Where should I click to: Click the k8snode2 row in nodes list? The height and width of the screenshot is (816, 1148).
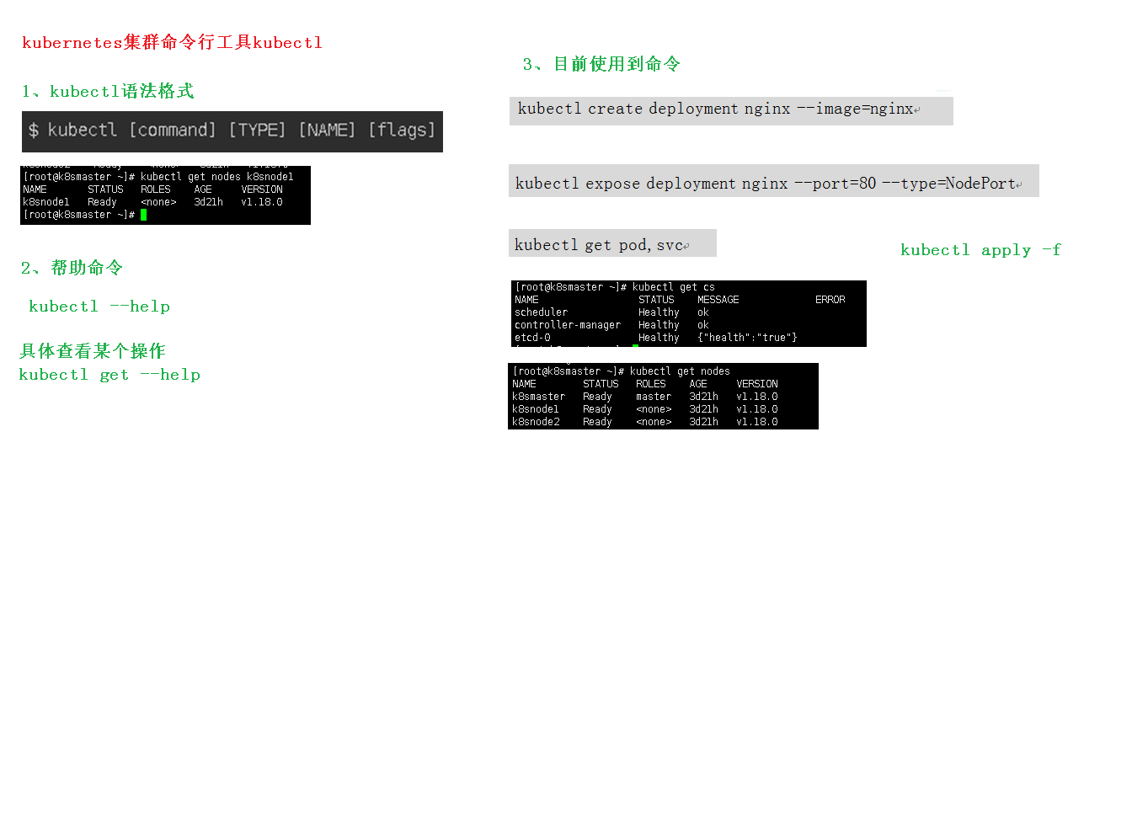pos(537,422)
